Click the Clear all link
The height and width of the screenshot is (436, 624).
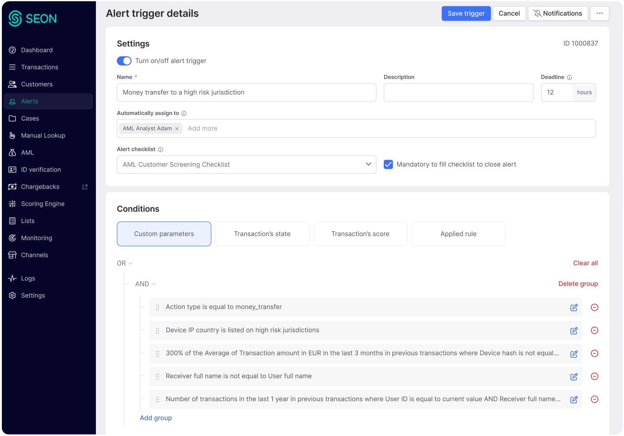point(585,263)
